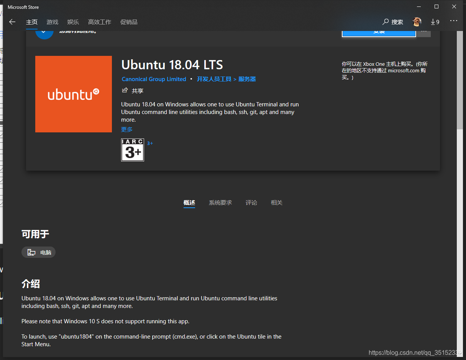The height and width of the screenshot is (360, 466).
Task: Open the search magnifier icon
Action: pos(386,22)
